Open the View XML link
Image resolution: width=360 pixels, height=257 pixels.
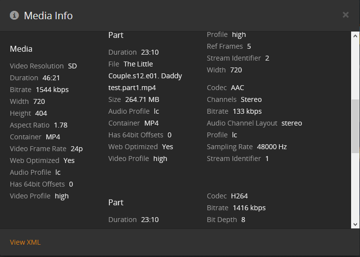25,242
